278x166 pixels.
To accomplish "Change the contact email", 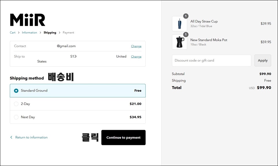I will coord(136,46).
